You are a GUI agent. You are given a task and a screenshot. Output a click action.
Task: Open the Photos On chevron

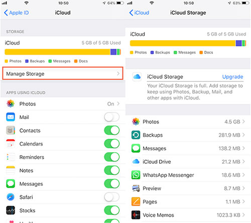(118, 103)
